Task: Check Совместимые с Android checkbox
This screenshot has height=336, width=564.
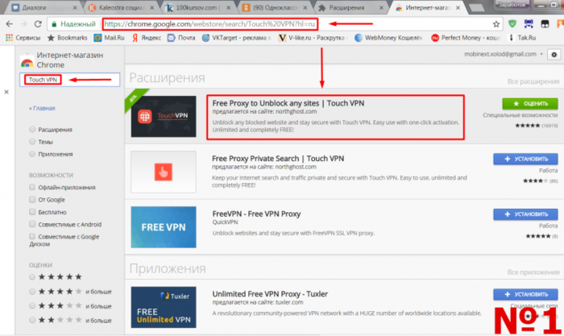Action: click(x=32, y=224)
